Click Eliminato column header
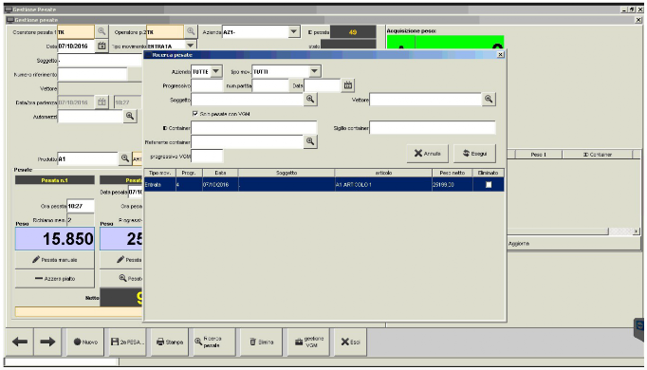647x370 pixels. point(489,173)
